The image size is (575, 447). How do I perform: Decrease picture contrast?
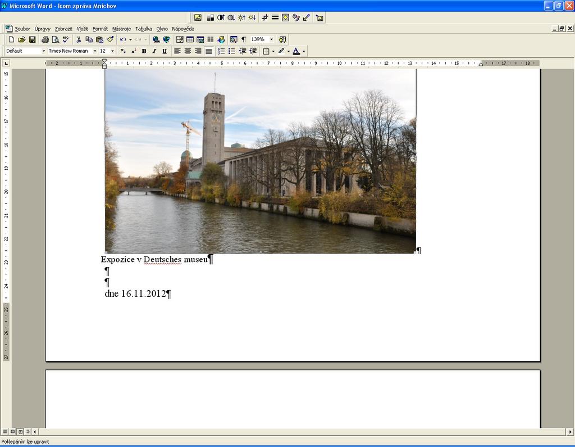[x=231, y=17]
